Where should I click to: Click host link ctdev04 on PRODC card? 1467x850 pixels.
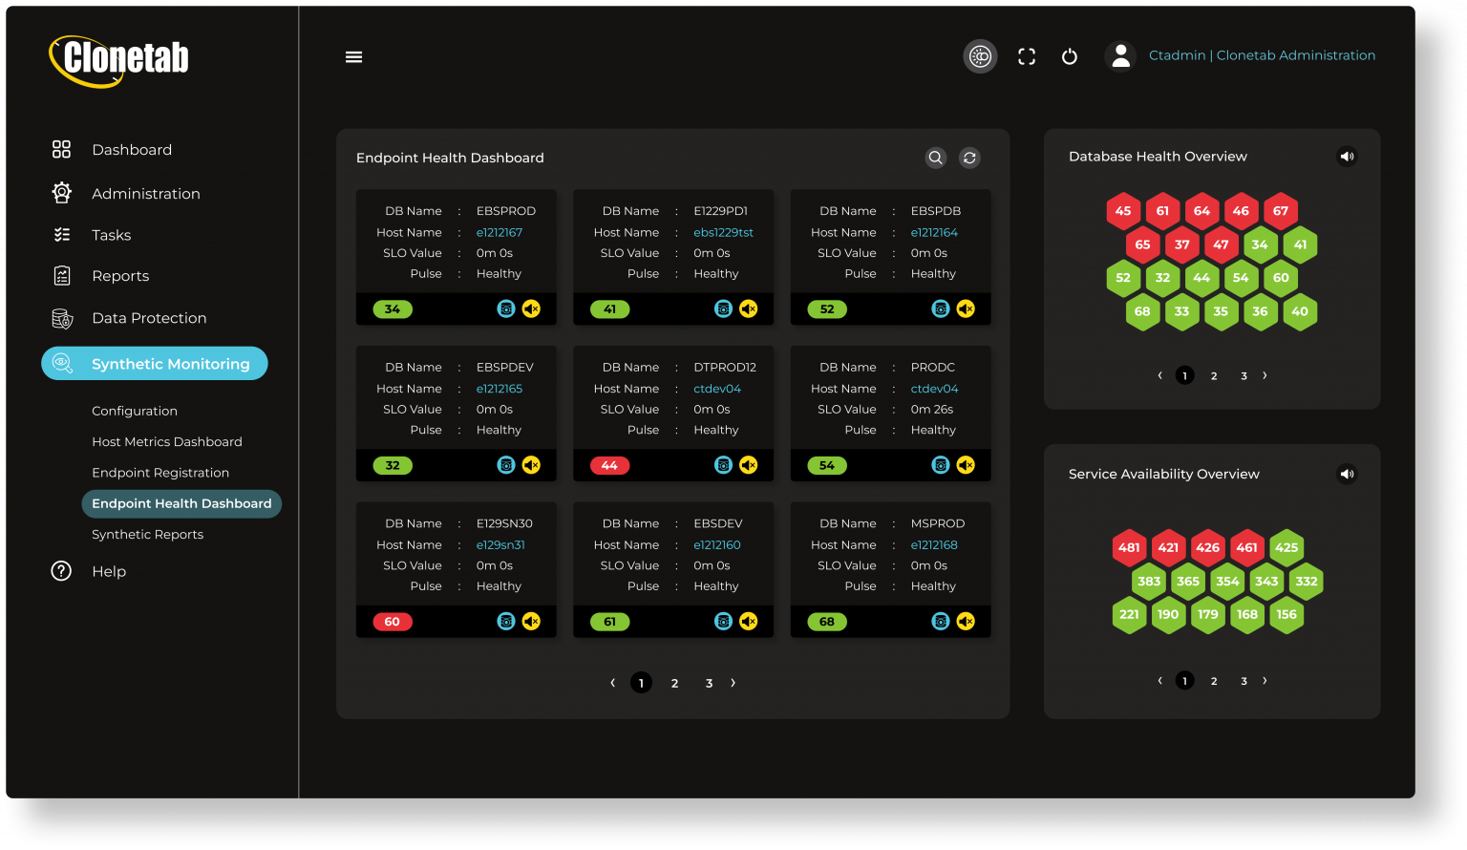click(934, 388)
